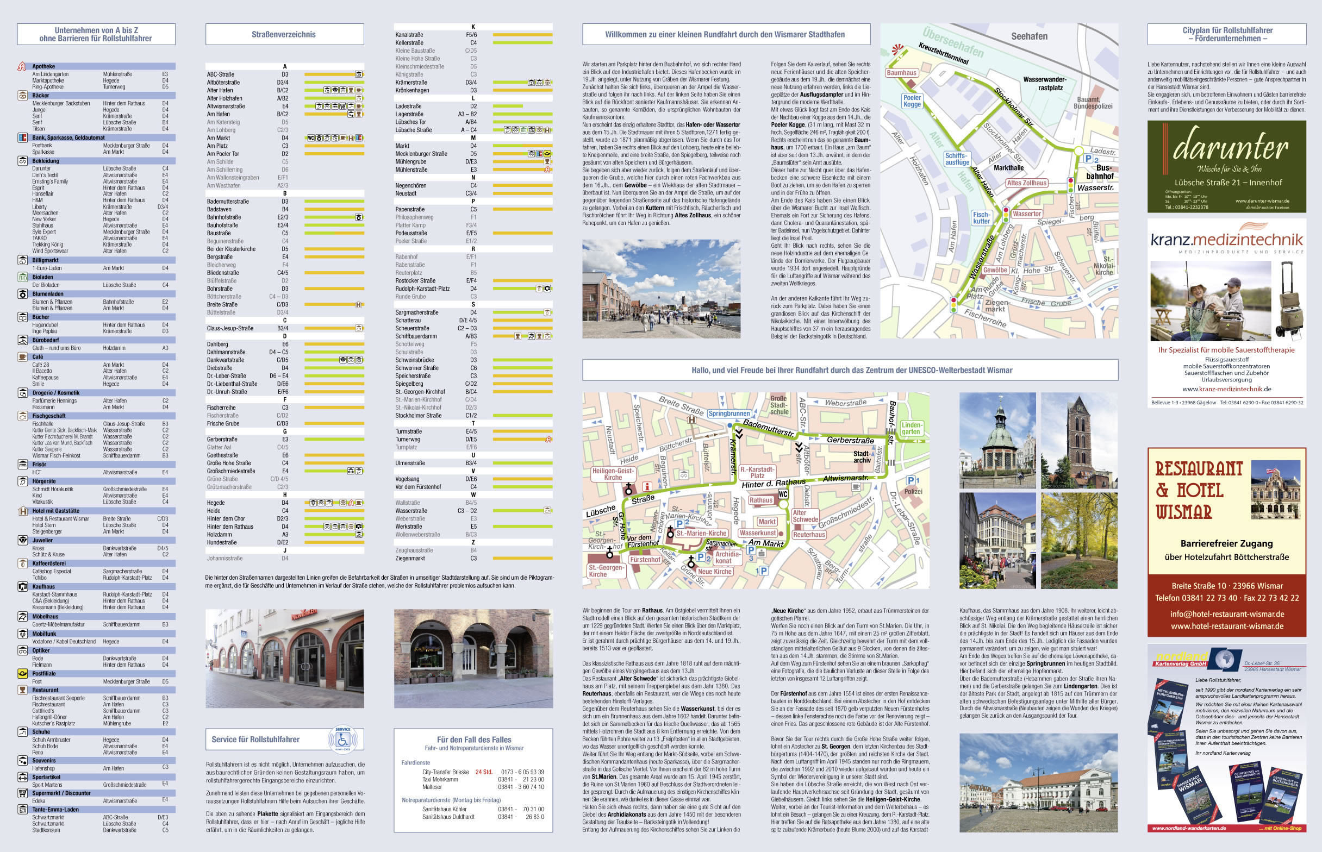The height and width of the screenshot is (852, 1322).
Task: Click the Bioladen Bio pictogram
Action: [x=22, y=277]
